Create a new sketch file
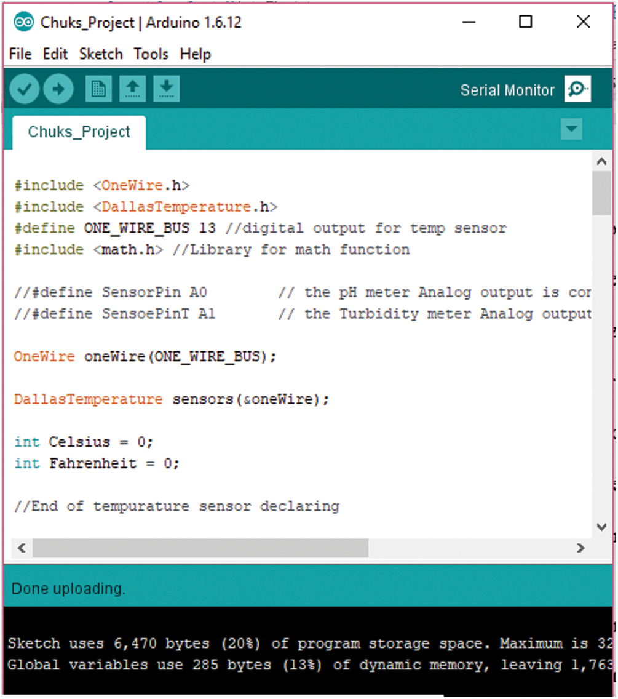 click(98, 90)
